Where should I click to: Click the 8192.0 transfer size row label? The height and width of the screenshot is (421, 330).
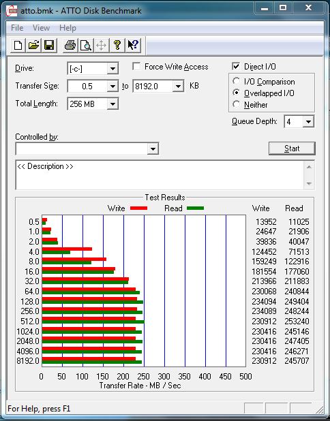28,361
